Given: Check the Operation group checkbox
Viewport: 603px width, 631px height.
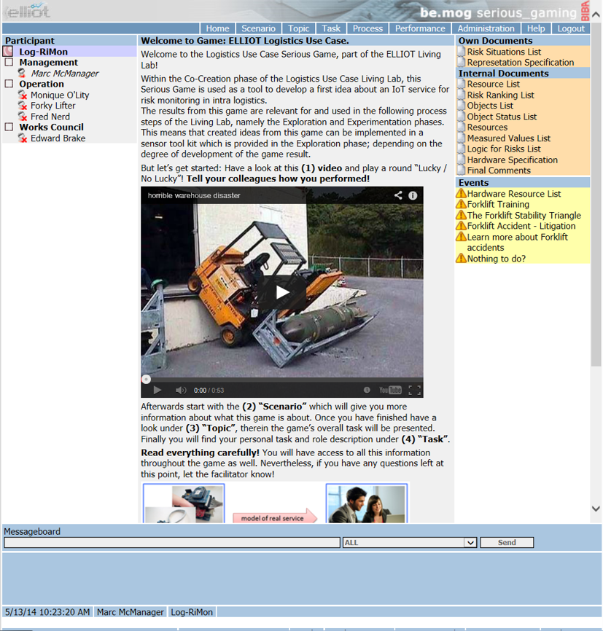Looking at the screenshot, I should [x=9, y=84].
